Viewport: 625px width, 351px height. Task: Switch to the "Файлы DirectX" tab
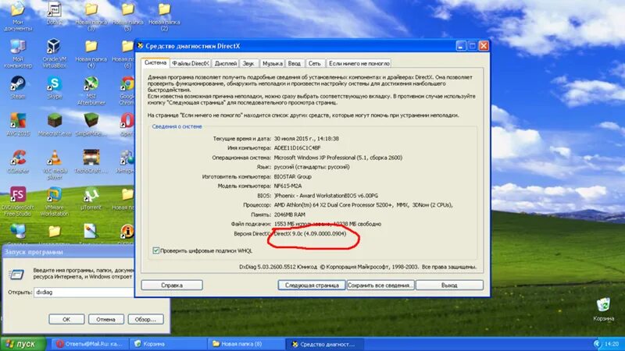(191, 63)
